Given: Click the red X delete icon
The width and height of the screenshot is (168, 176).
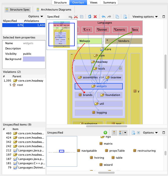Looking at the screenshot, I should click(95, 17).
